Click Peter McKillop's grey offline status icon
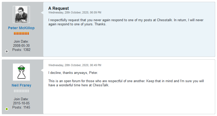 click(7, 51)
